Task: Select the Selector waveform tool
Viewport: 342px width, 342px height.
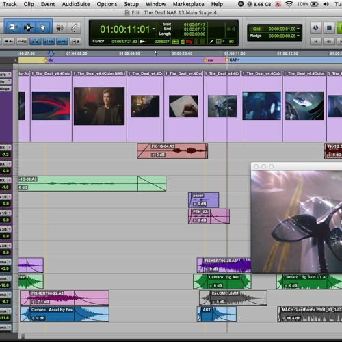Action: tap(28, 27)
